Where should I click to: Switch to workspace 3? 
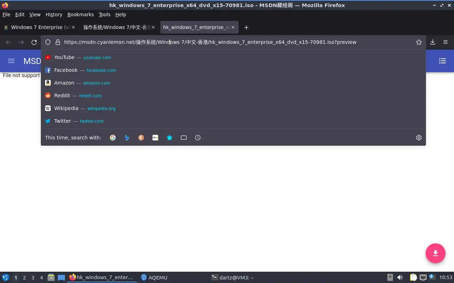click(33, 278)
